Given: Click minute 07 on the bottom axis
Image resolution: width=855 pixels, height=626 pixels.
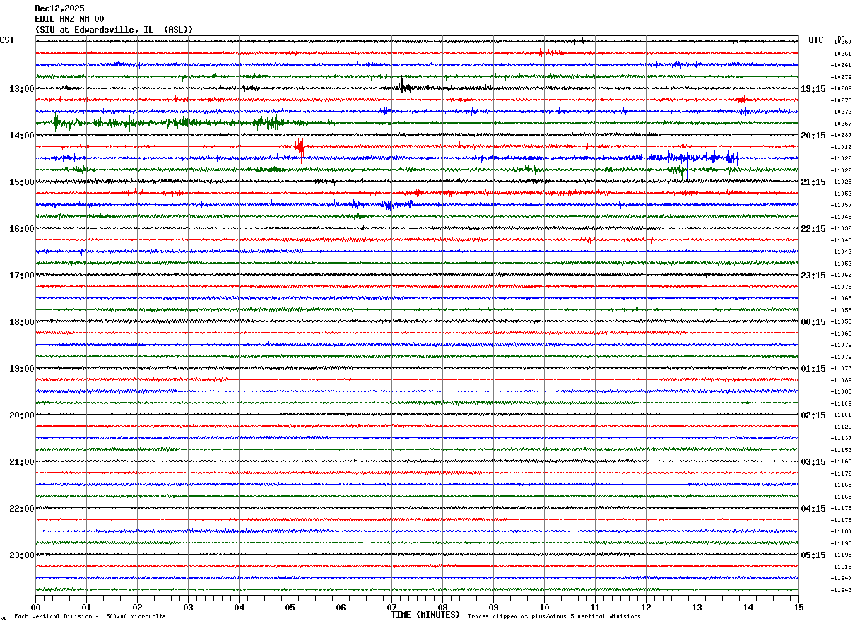Looking at the screenshot, I should click(391, 607).
